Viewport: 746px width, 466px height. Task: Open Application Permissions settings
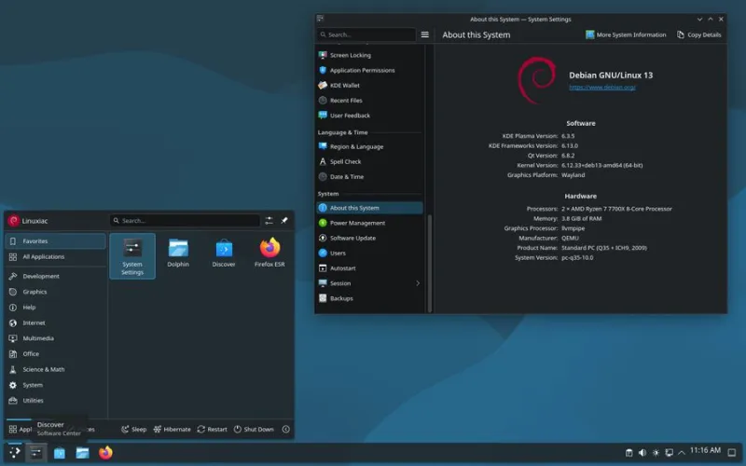pyautogui.click(x=369, y=71)
